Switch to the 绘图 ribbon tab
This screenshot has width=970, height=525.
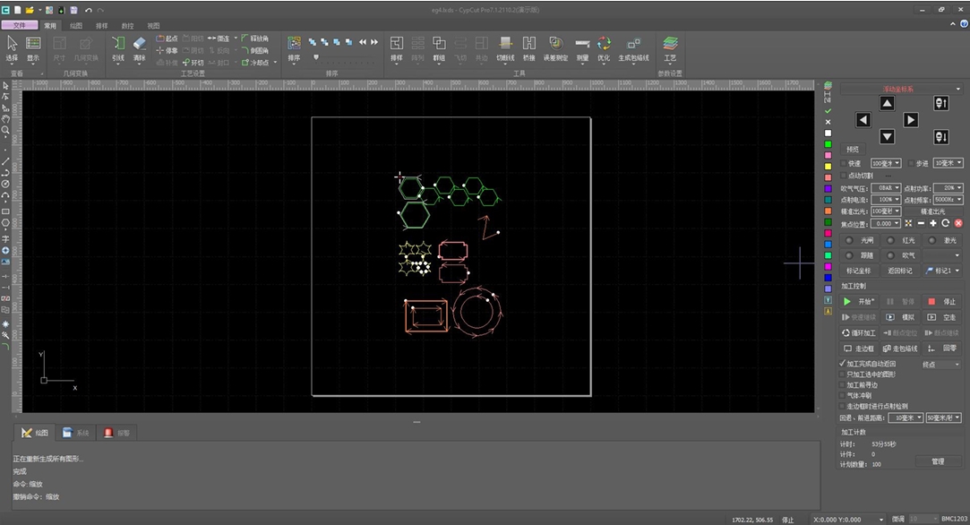click(75, 26)
